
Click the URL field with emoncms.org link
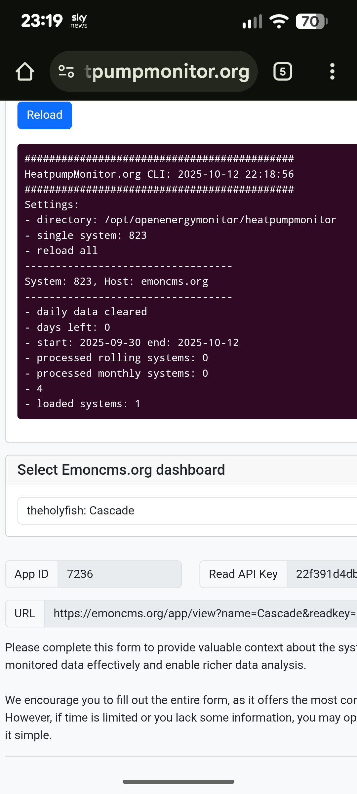[200, 613]
